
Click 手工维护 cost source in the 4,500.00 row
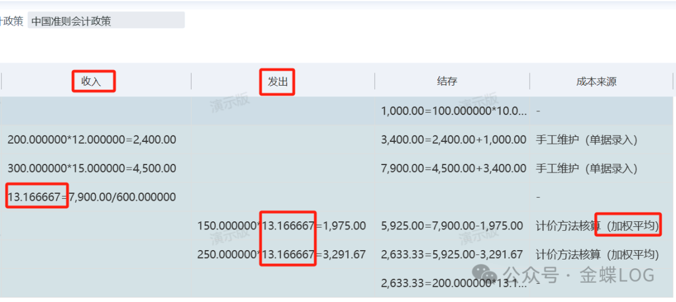tap(586, 168)
